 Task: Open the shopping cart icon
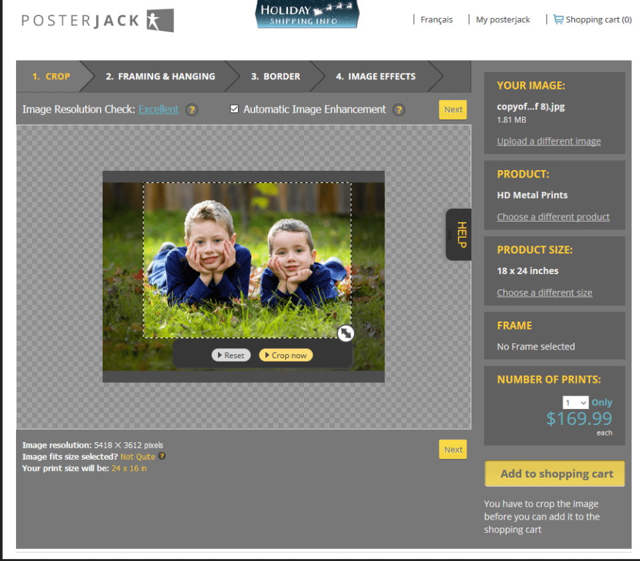(x=558, y=19)
